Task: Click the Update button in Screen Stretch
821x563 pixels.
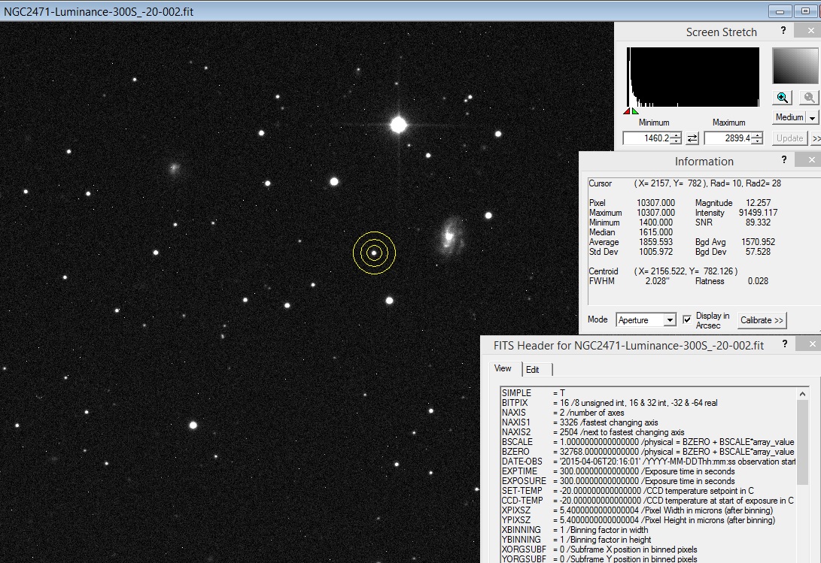Action: (x=789, y=138)
